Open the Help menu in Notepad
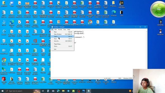 coord(69,29)
